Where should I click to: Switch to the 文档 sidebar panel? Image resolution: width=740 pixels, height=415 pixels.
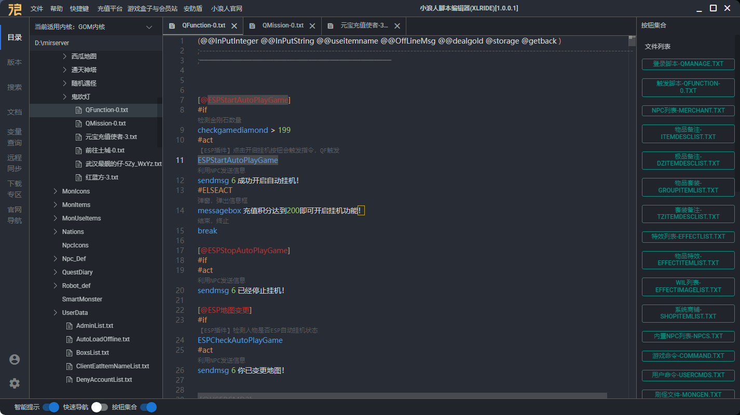[14, 112]
